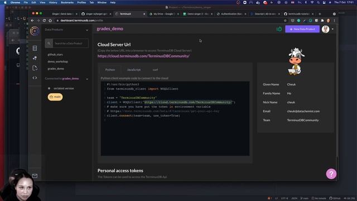Close the TerminusX browser tab
The height and width of the screenshot is (201, 357).
144,14
